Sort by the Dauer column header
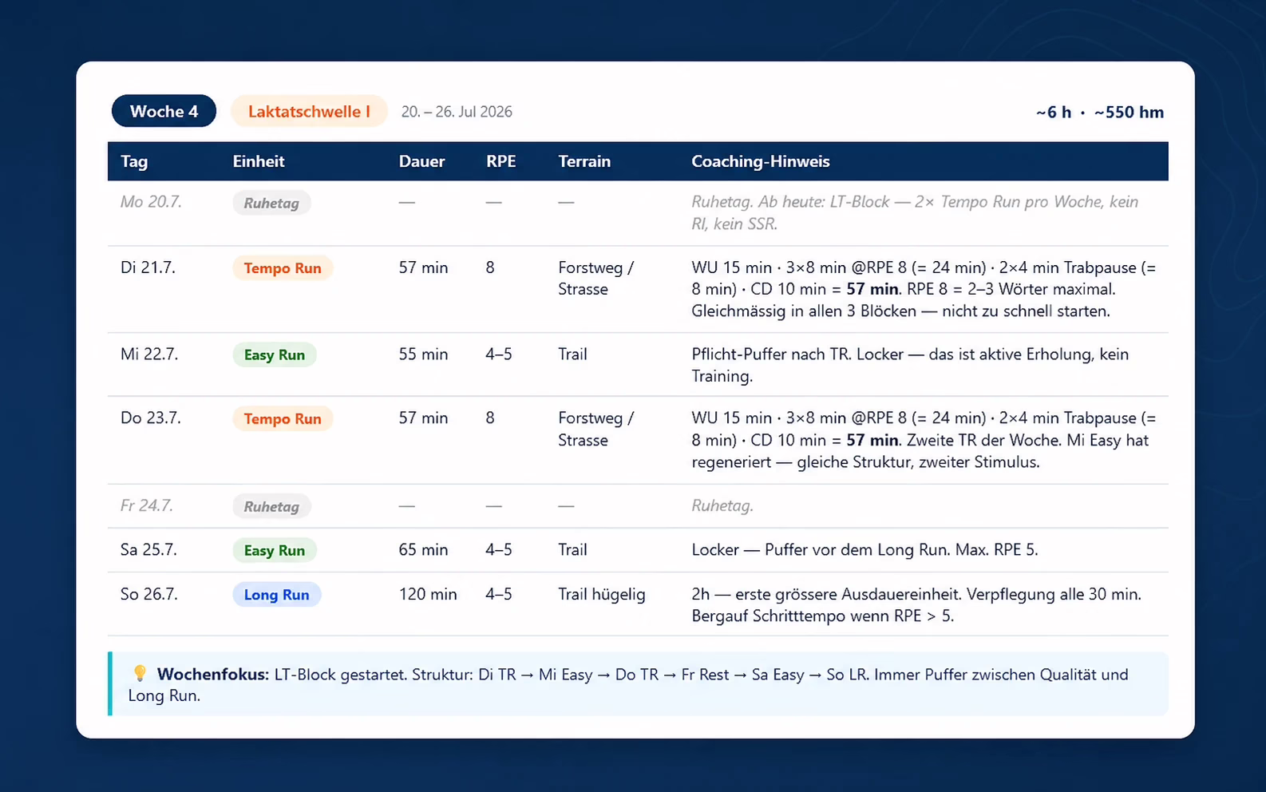The width and height of the screenshot is (1266, 792). (x=421, y=161)
